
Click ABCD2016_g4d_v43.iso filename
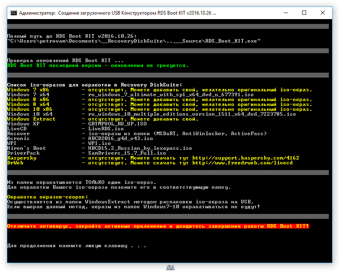click(121, 138)
